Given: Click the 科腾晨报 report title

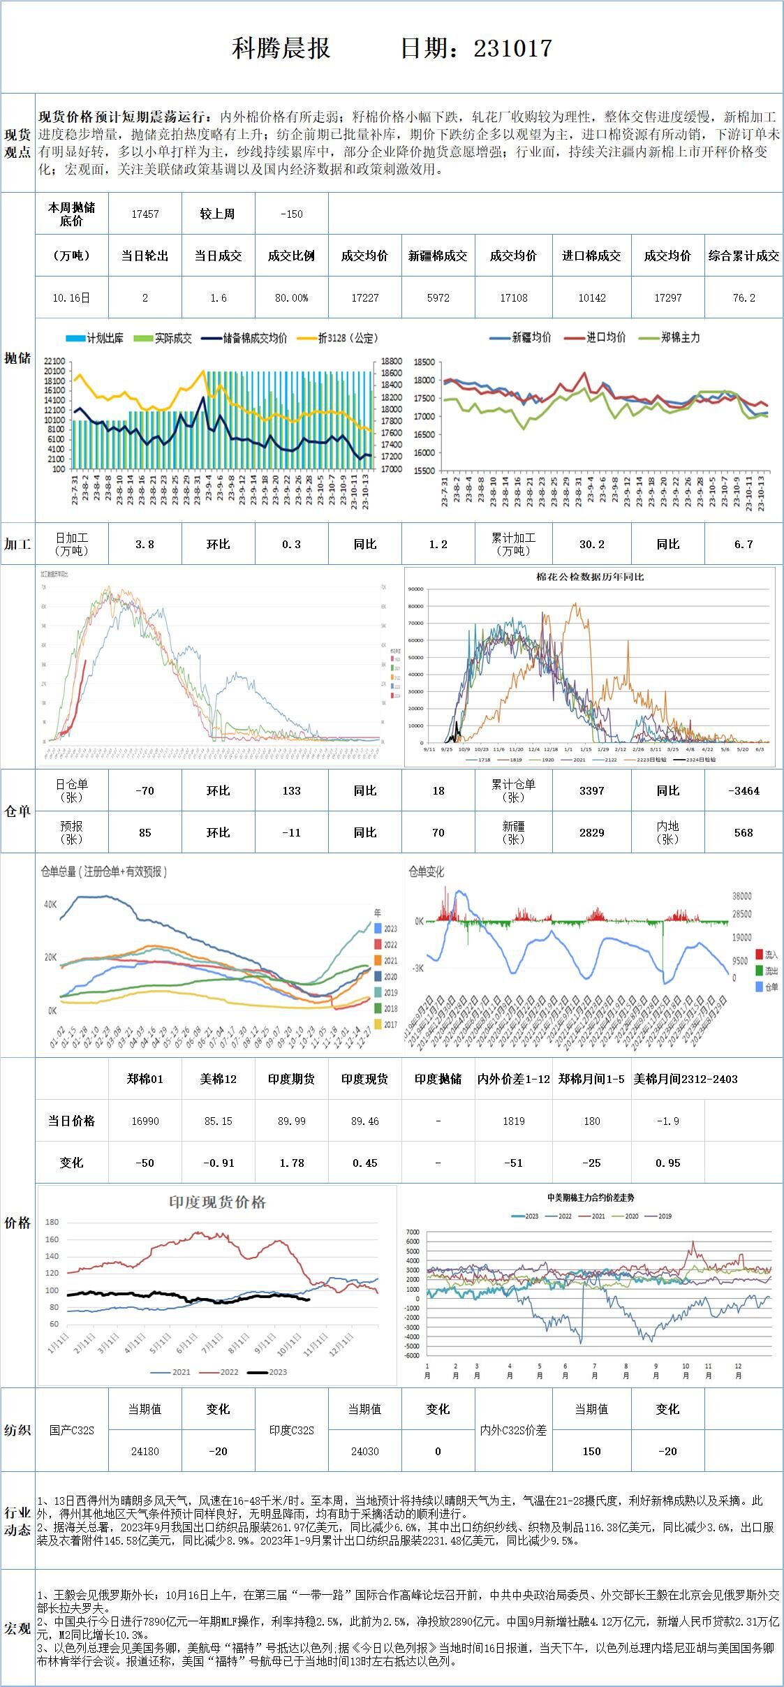Looking at the screenshot, I should pyautogui.click(x=281, y=47).
